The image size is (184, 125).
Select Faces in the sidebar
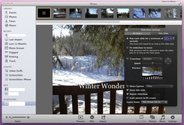pyautogui.click(x=12, y=21)
